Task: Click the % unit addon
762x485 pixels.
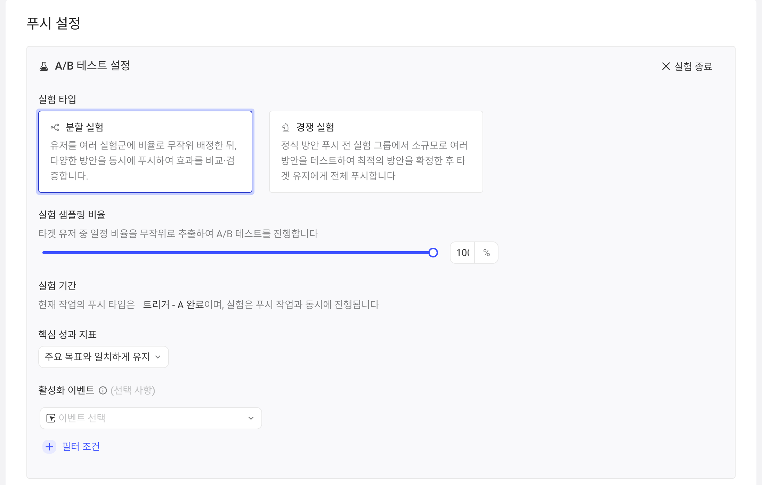Action: pos(486,253)
